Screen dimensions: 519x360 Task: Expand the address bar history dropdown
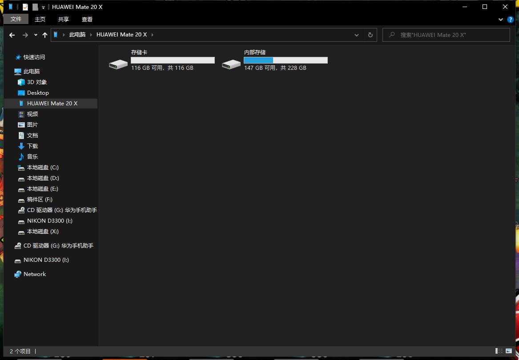(x=357, y=35)
